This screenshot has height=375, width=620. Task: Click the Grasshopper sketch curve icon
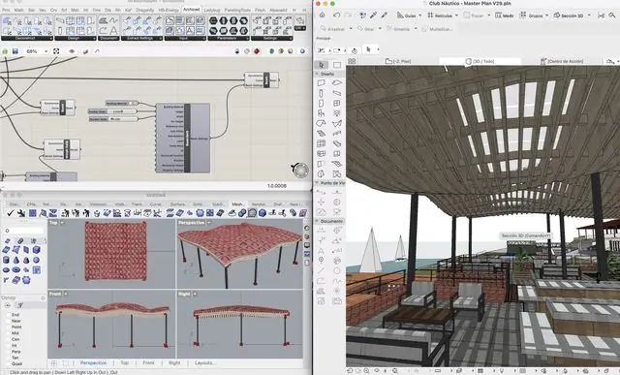click(x=97, y=51)
